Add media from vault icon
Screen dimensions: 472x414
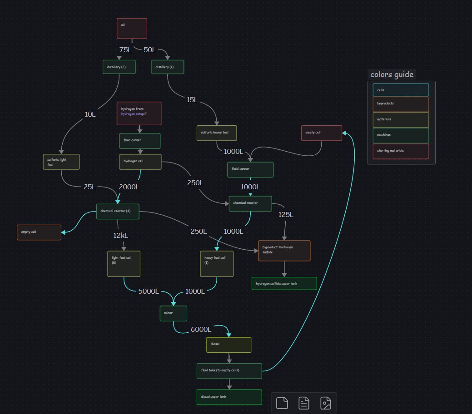(x=325, y=403)
